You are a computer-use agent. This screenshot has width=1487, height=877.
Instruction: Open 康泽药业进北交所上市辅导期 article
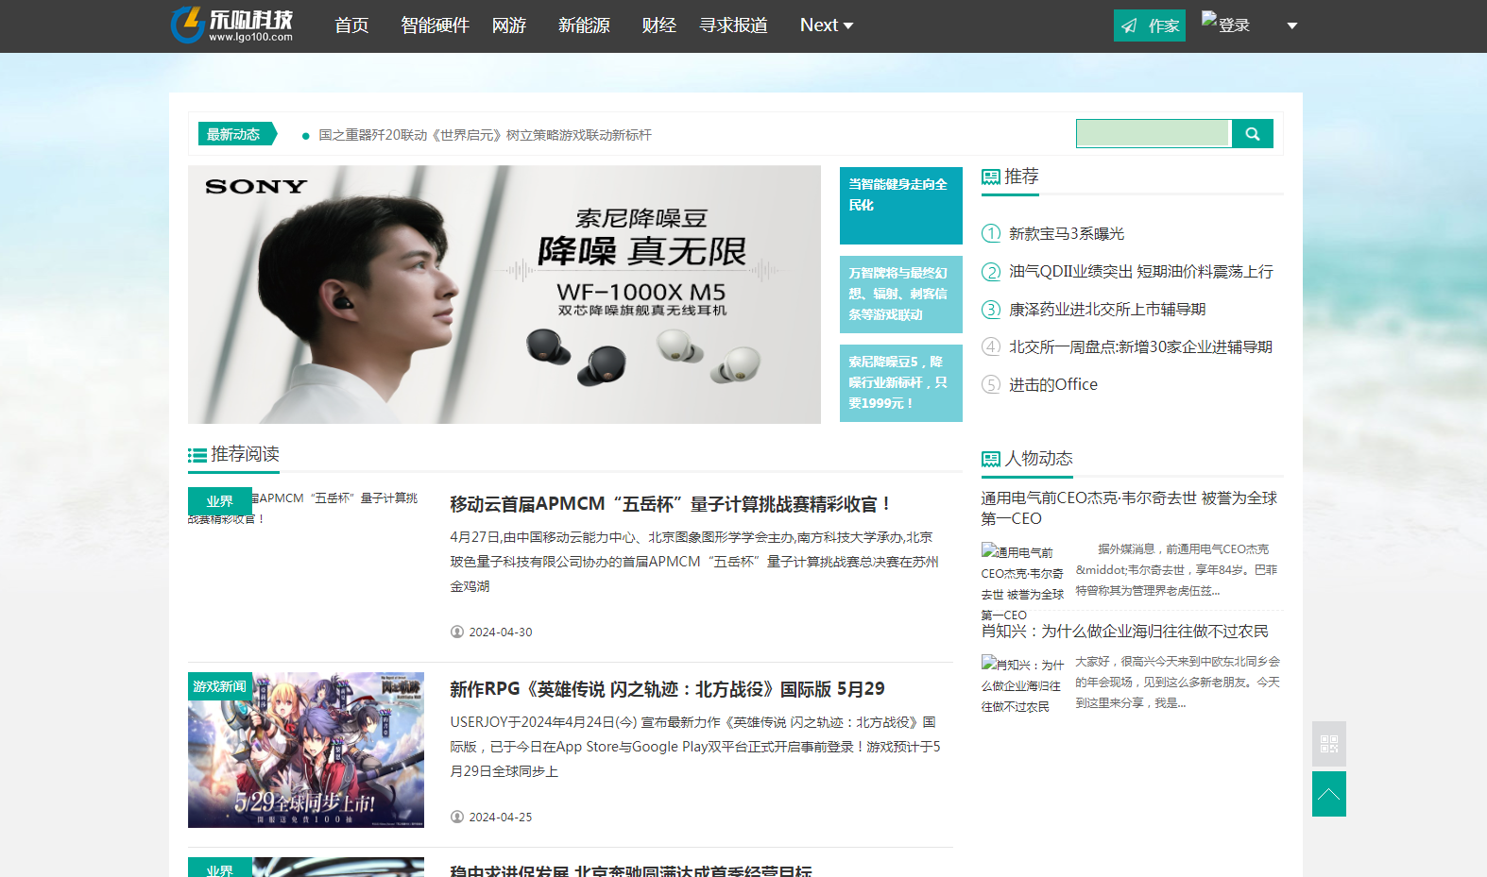1107,309
